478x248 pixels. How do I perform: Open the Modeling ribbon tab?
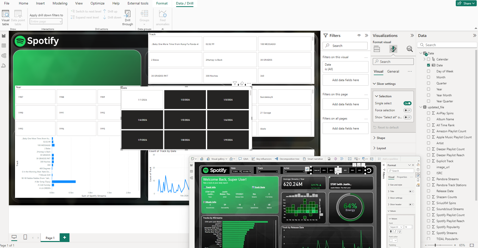[x=60, y=3]
